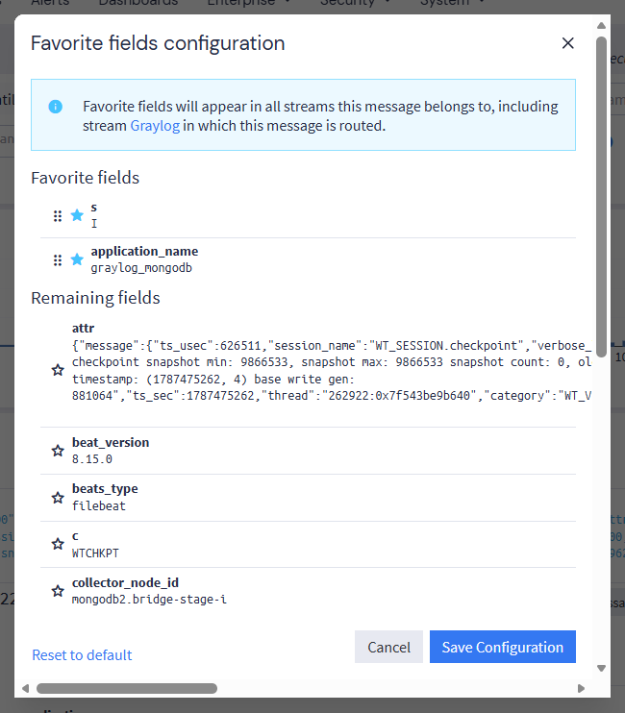
Task: Click the Remaining fields heading
Action: click(x=95, y=298)
